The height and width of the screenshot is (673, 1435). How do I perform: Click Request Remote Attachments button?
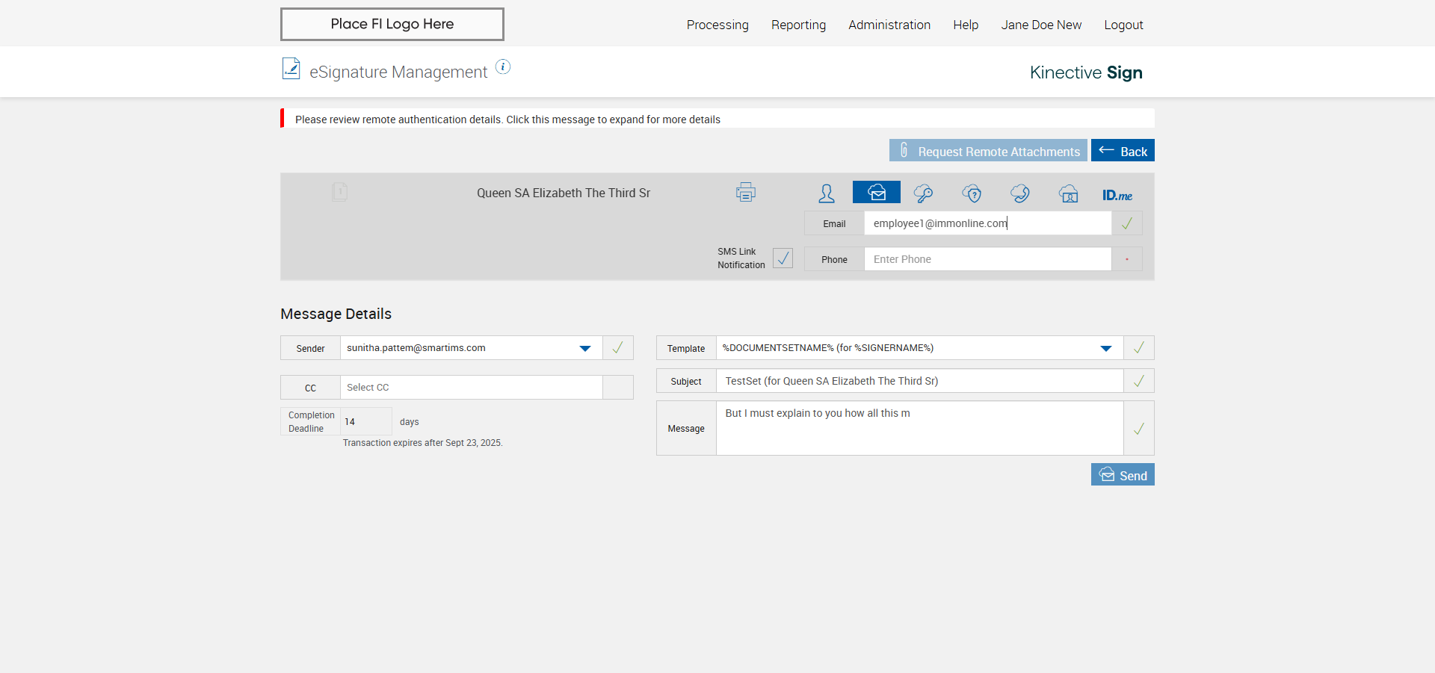[987, 151]
